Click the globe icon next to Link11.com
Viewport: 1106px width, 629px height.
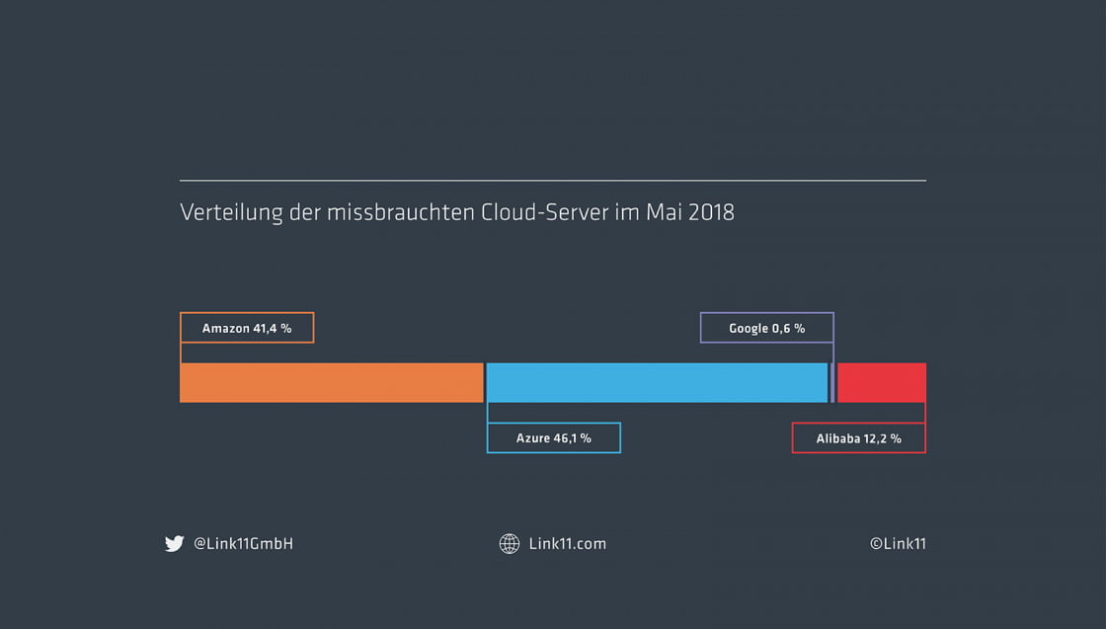click(510, 543)
